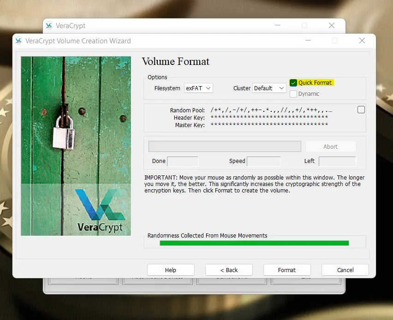Click the Master Key asterisks value

[269, 124]
